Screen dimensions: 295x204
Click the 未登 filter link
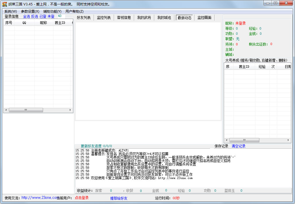click(x=51, y=17)
